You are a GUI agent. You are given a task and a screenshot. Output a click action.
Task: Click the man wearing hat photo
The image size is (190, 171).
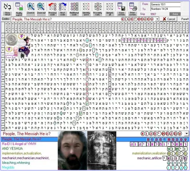(x=27, y=40)
